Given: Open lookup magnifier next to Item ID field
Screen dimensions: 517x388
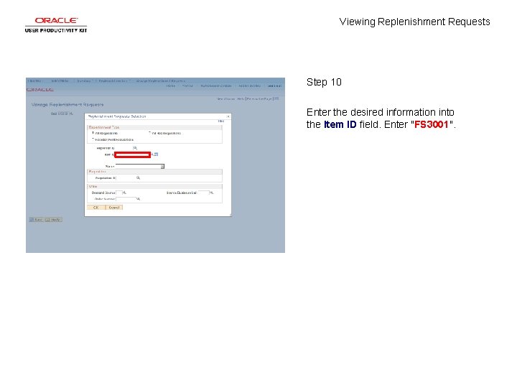Looking at the screenshot, I should point(152,154).
